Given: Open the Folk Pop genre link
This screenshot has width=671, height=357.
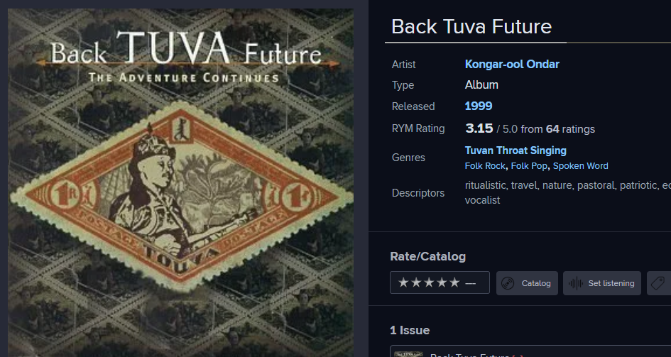Looking at the screenshot, I should point(529,166).
